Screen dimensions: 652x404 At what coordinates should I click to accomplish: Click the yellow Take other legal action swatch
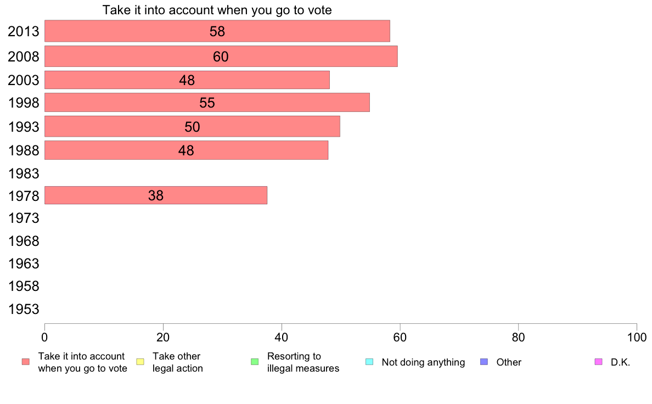(140, 362)
